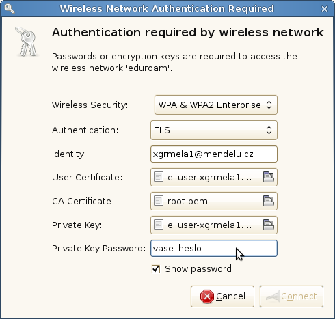Expand the Wireless Security dropdown
Screen dimensions: 335x319
tap(216, 105)
